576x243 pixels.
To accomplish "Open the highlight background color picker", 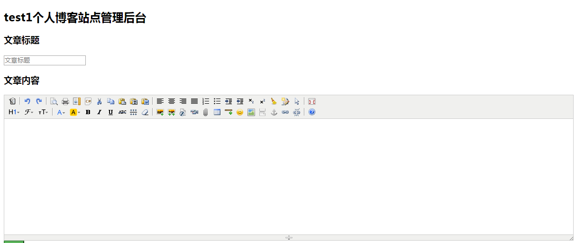I will click(75, 112).
